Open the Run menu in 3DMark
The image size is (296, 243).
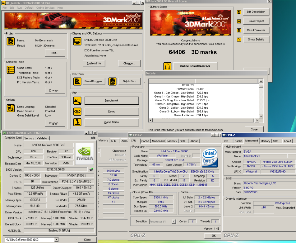[19, 8]
